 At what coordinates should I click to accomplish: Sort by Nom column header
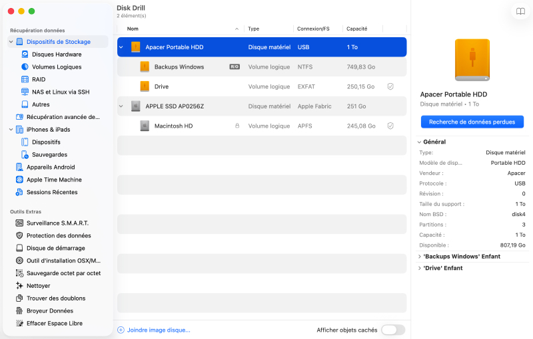133,29
